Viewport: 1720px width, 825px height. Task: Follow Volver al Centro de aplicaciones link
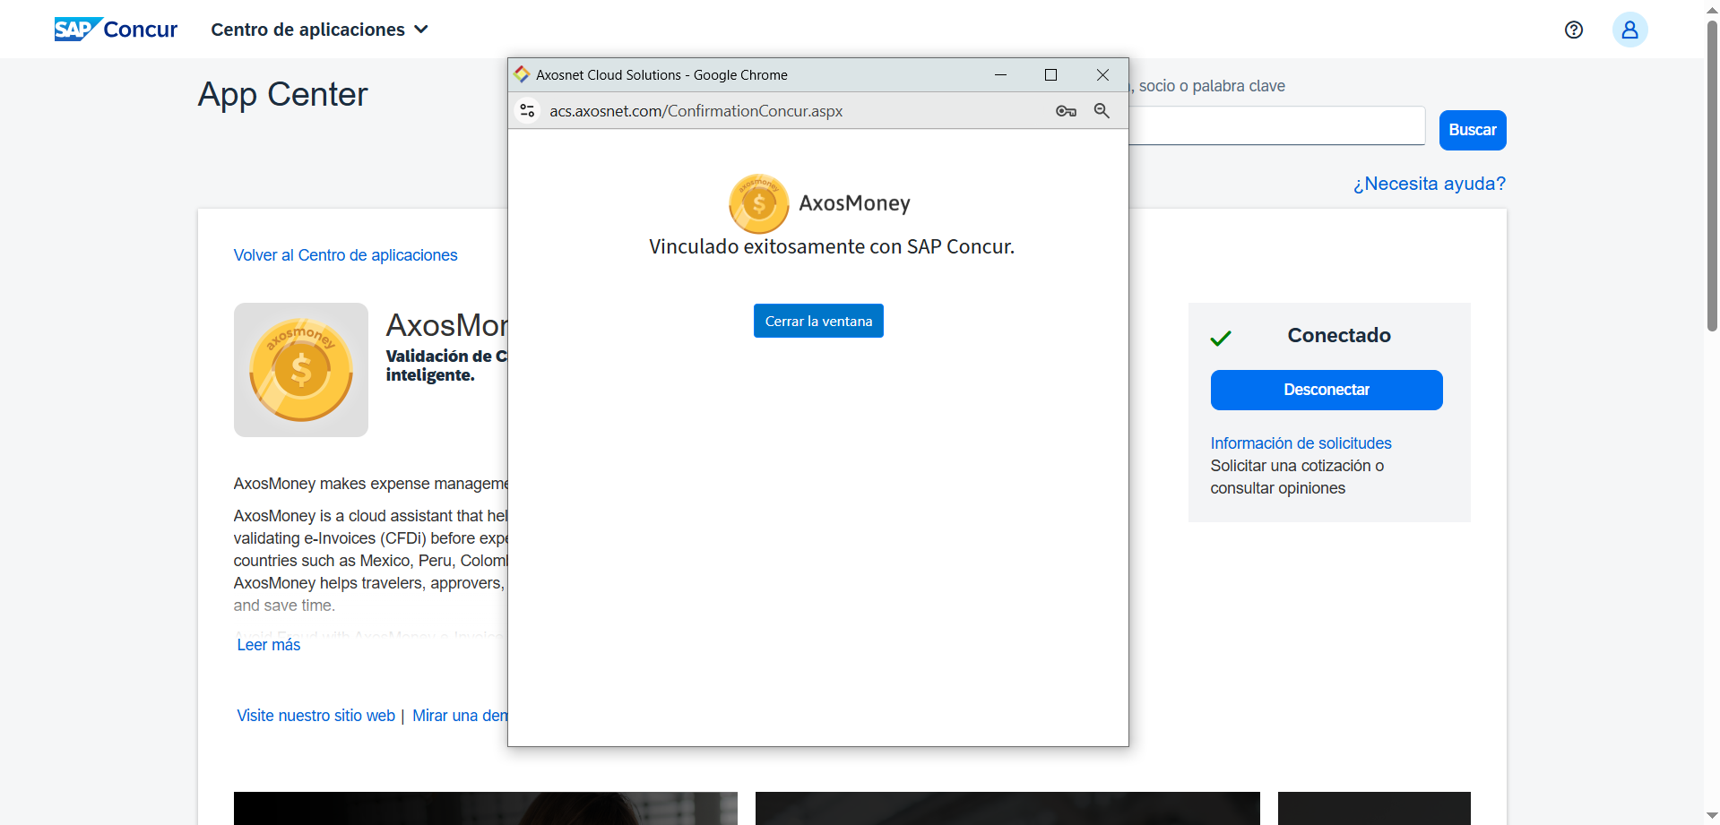(345, 255)
